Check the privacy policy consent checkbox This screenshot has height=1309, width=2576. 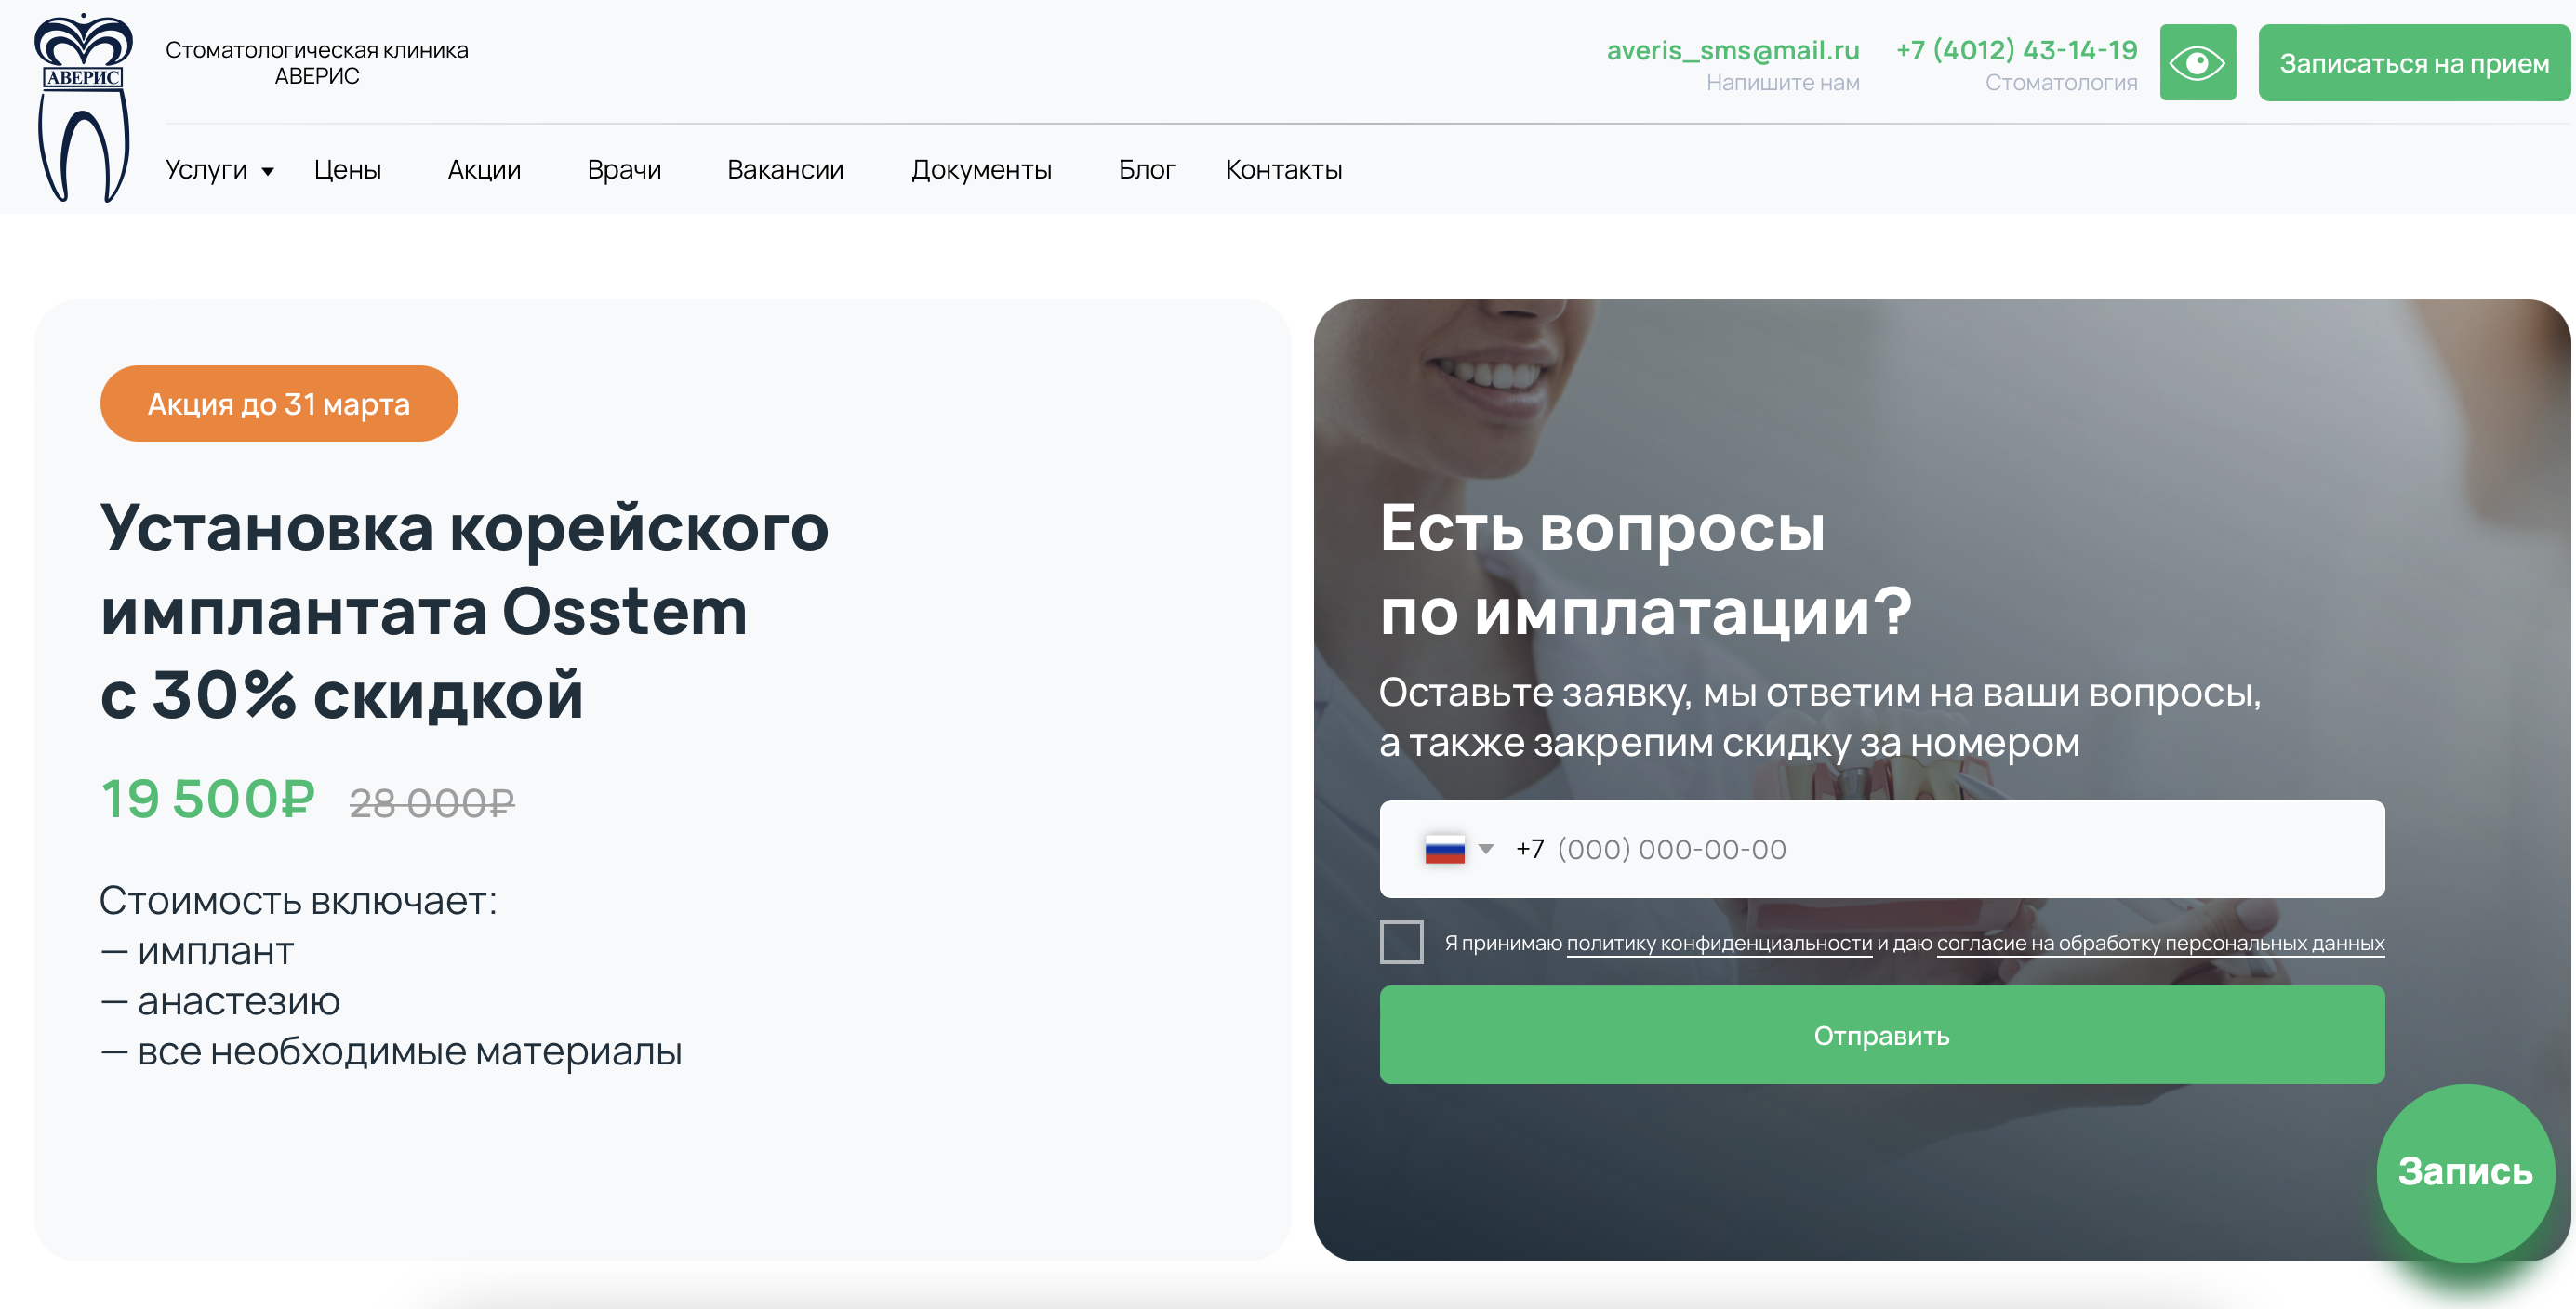coord(1401,942)
